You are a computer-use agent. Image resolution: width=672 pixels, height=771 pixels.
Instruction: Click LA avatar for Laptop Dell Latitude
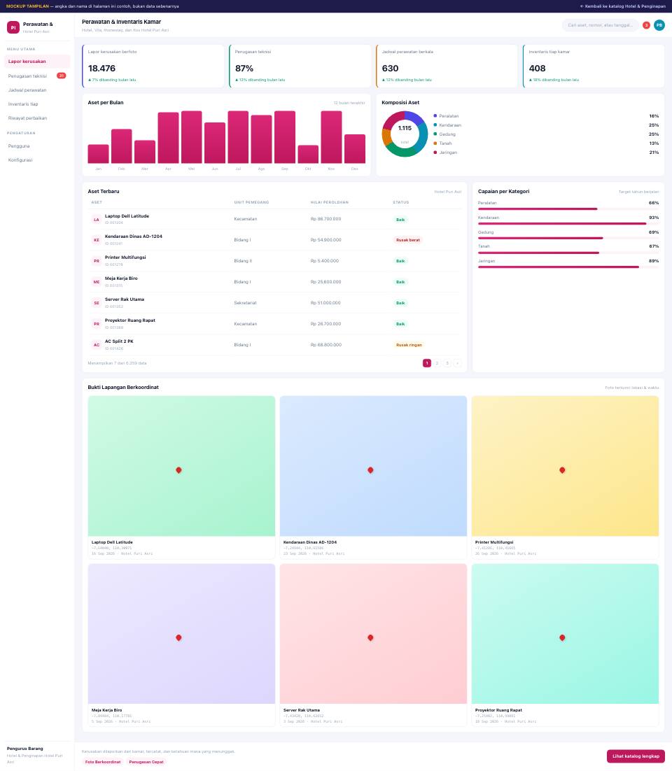[97, 219]
